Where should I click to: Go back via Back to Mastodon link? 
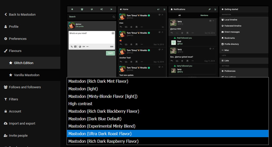(x=20, y=15)
